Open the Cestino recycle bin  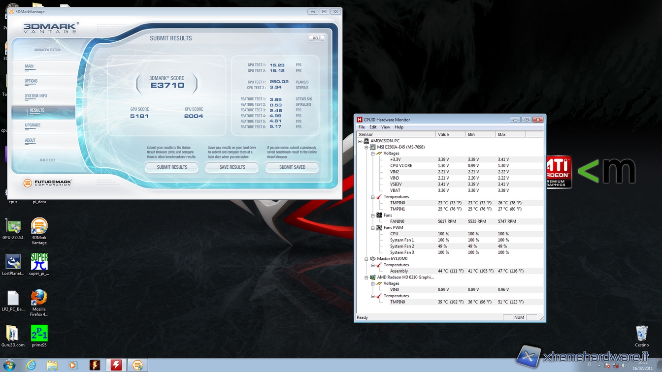coord(641,333)
